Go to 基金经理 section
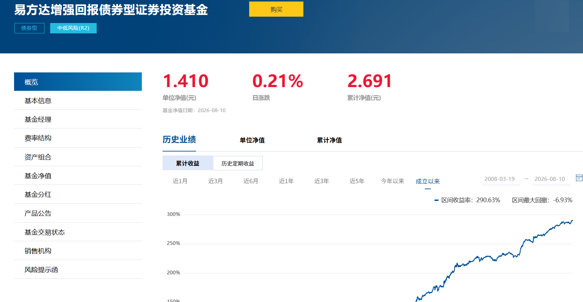Screen dimensions: 583x302 click(x=78, y=119)
